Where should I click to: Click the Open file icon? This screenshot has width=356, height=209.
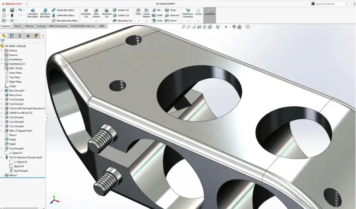point(4,21)
